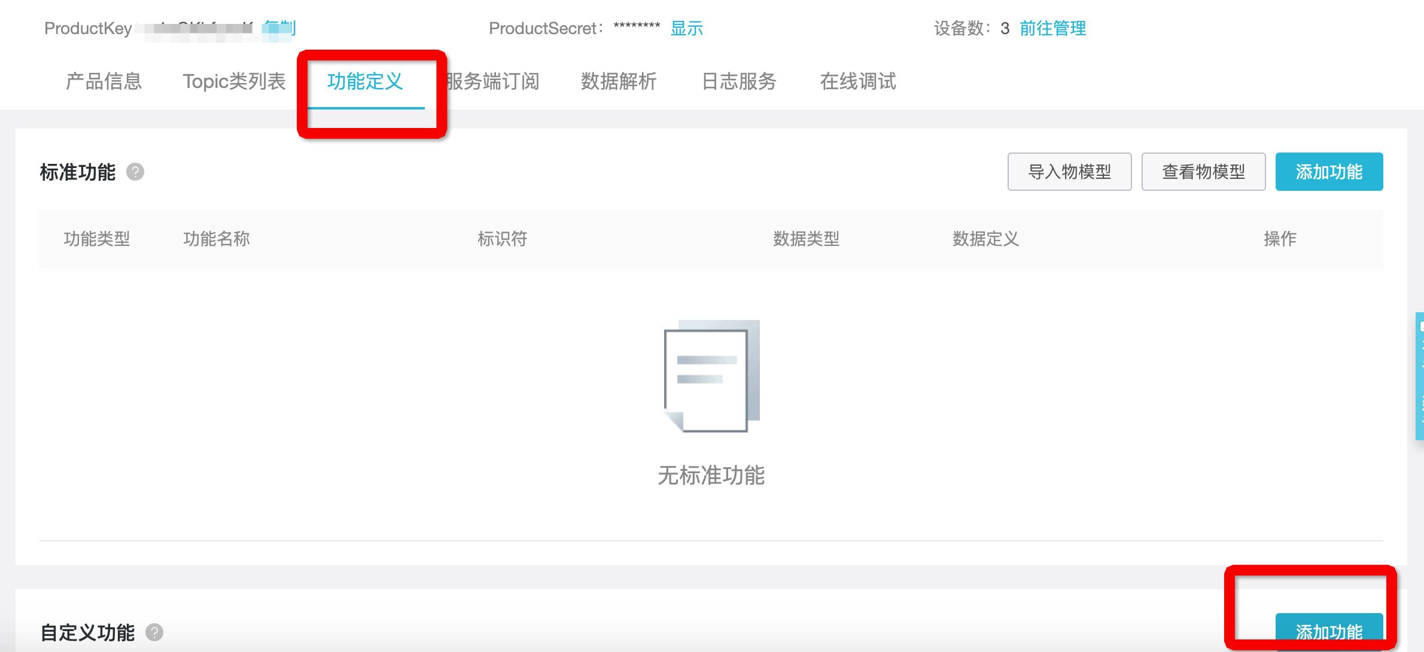1424x652 pixels.
Task: Click the 查看物模型 button
Action: click(1203, 172)
